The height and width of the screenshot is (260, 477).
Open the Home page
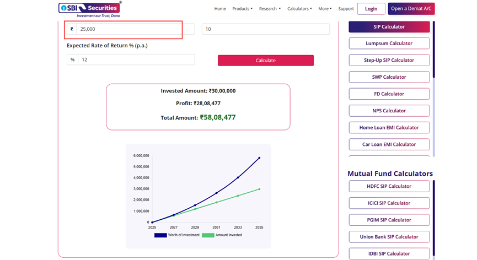[x=220, y=9]
